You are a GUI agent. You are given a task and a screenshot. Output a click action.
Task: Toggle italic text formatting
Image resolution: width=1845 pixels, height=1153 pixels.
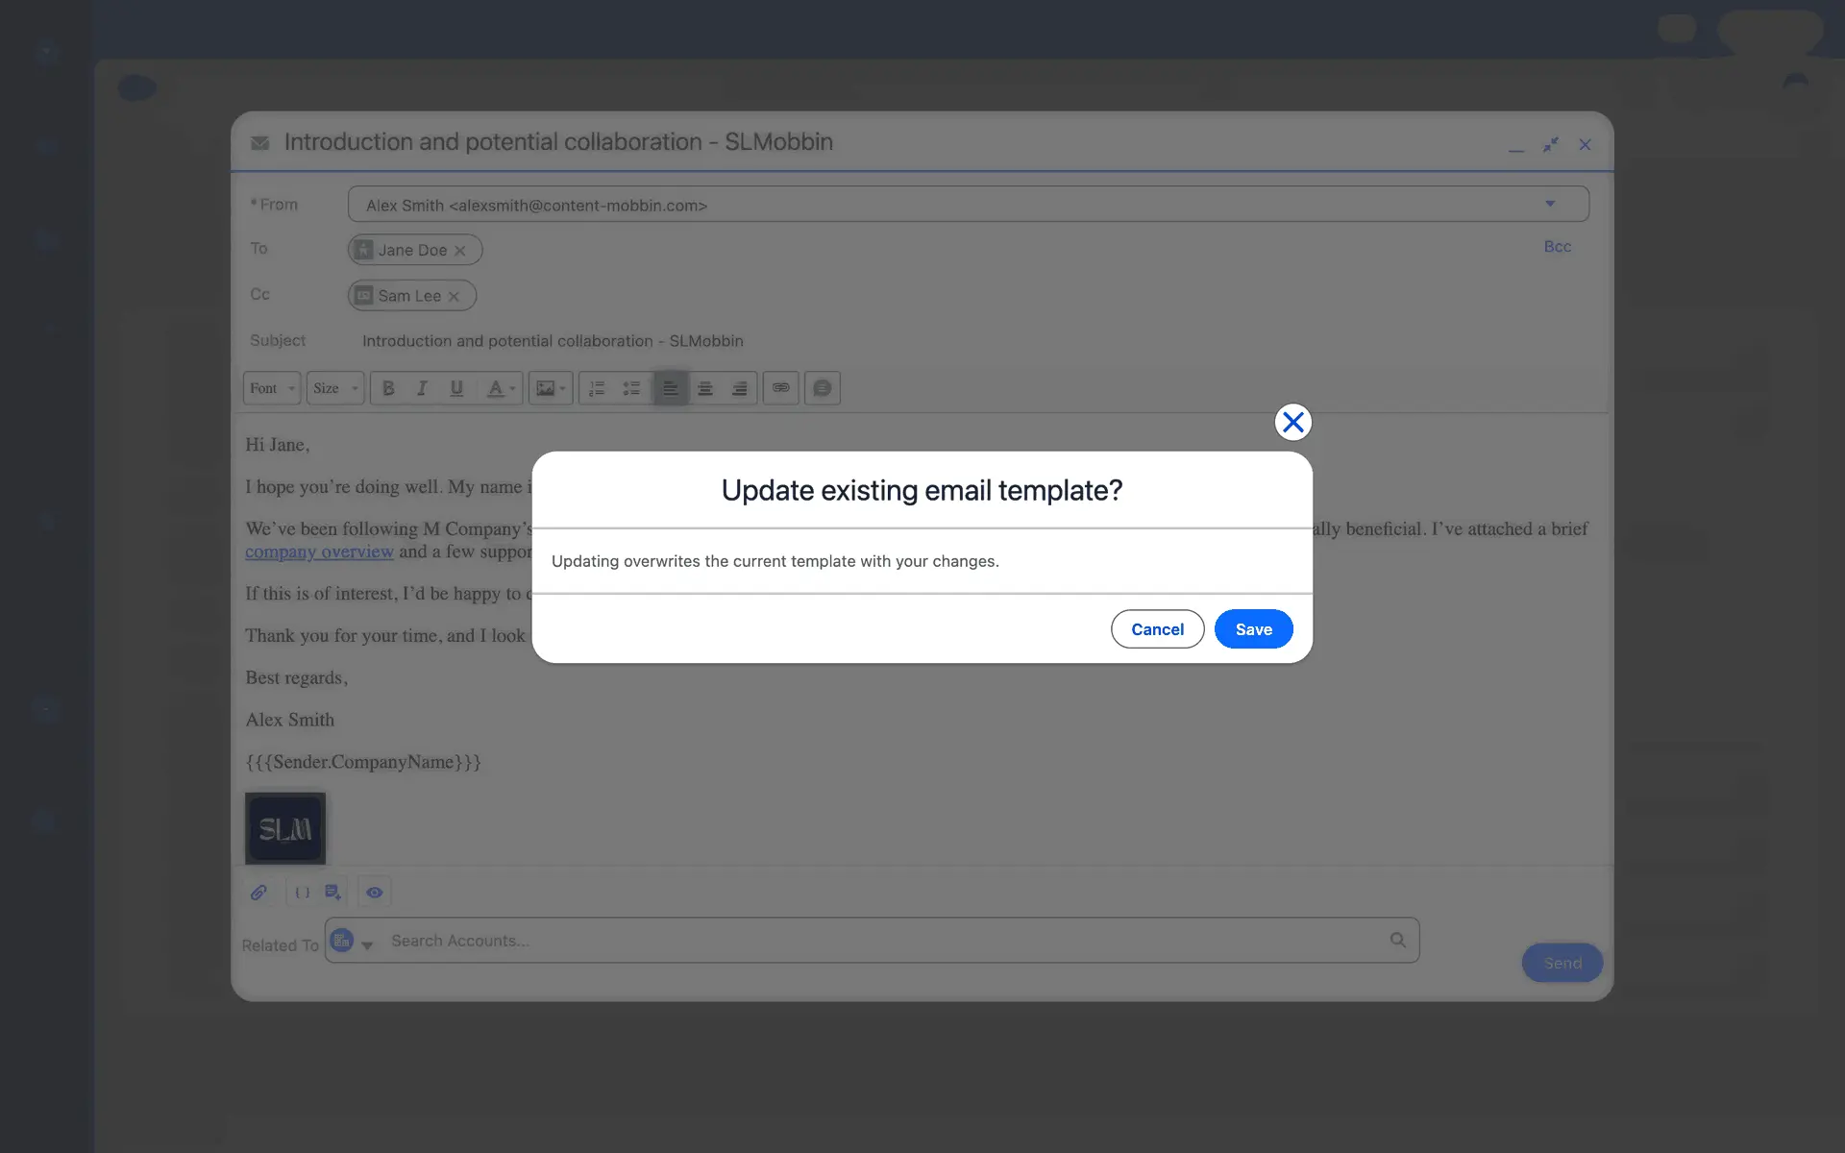coord(422,388)
